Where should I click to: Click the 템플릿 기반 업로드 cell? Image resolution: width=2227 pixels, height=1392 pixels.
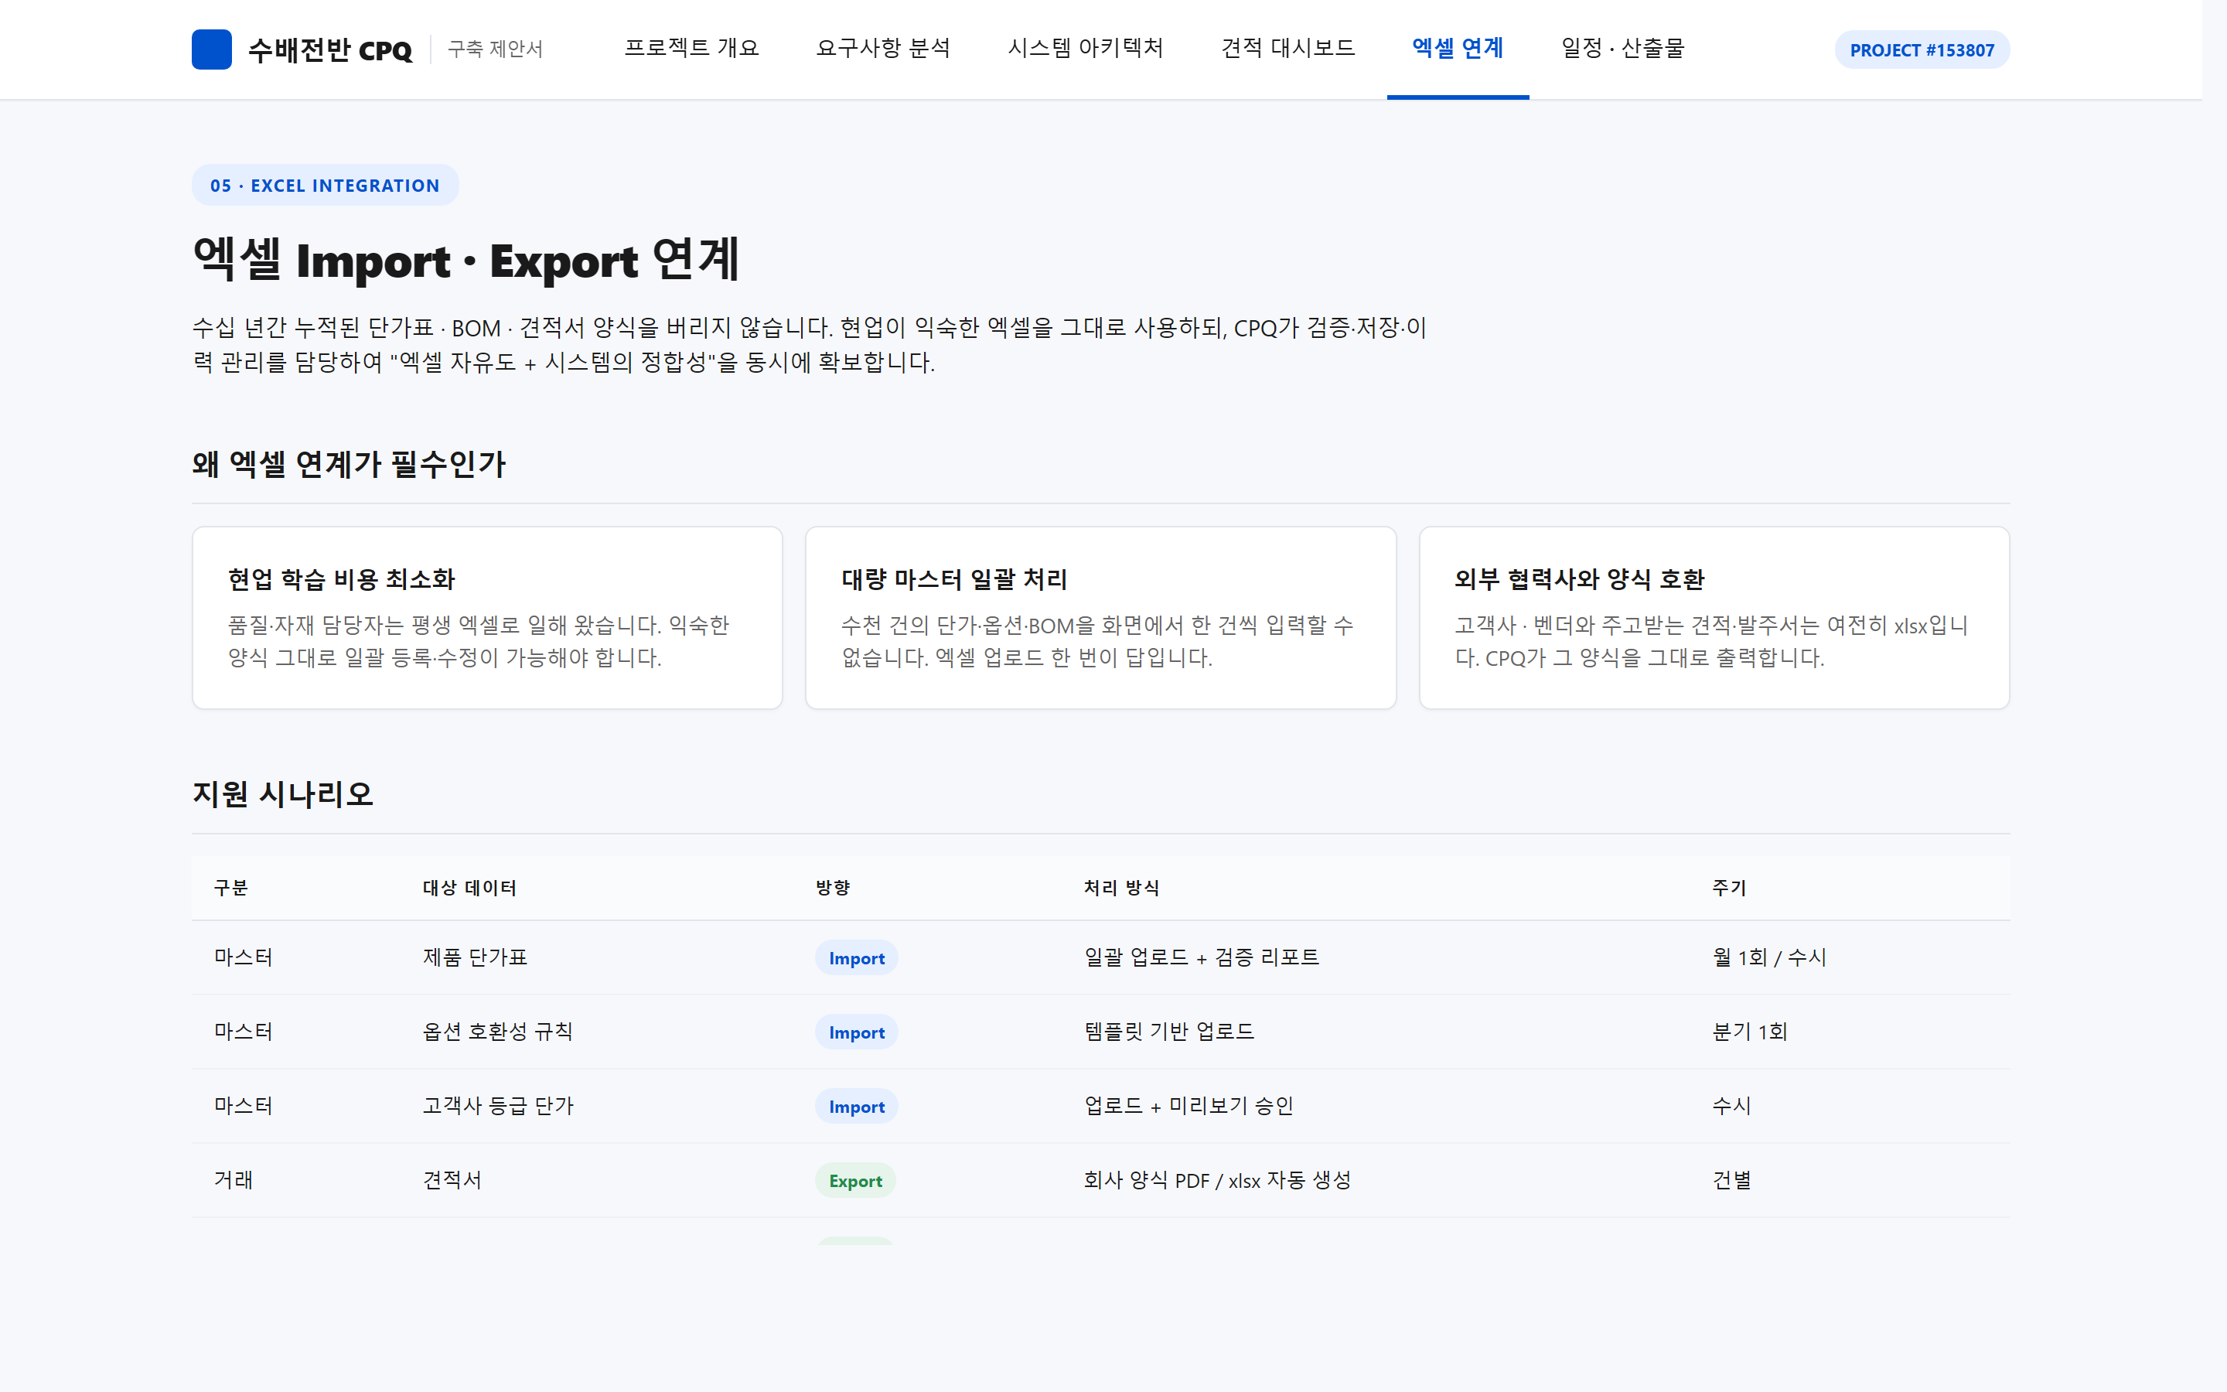coord(1168,1032)
